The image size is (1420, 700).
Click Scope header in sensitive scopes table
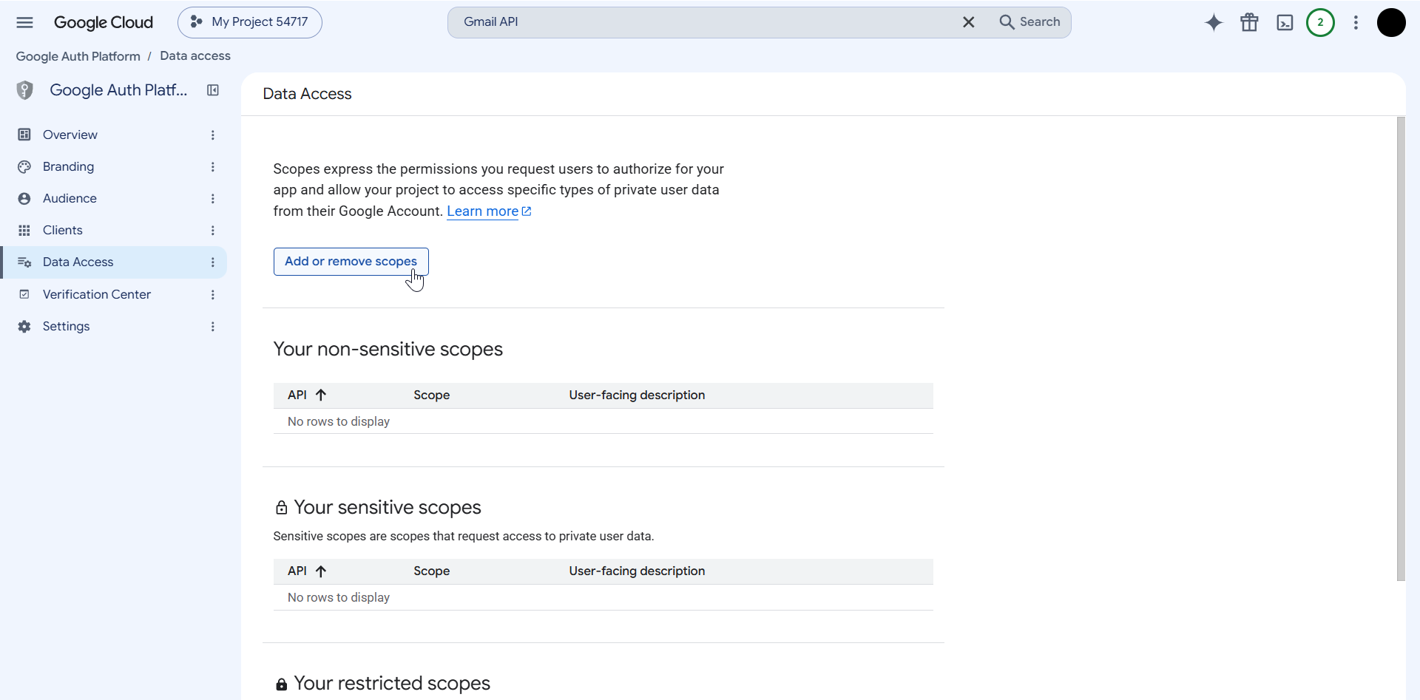click(x=432, y=571)
